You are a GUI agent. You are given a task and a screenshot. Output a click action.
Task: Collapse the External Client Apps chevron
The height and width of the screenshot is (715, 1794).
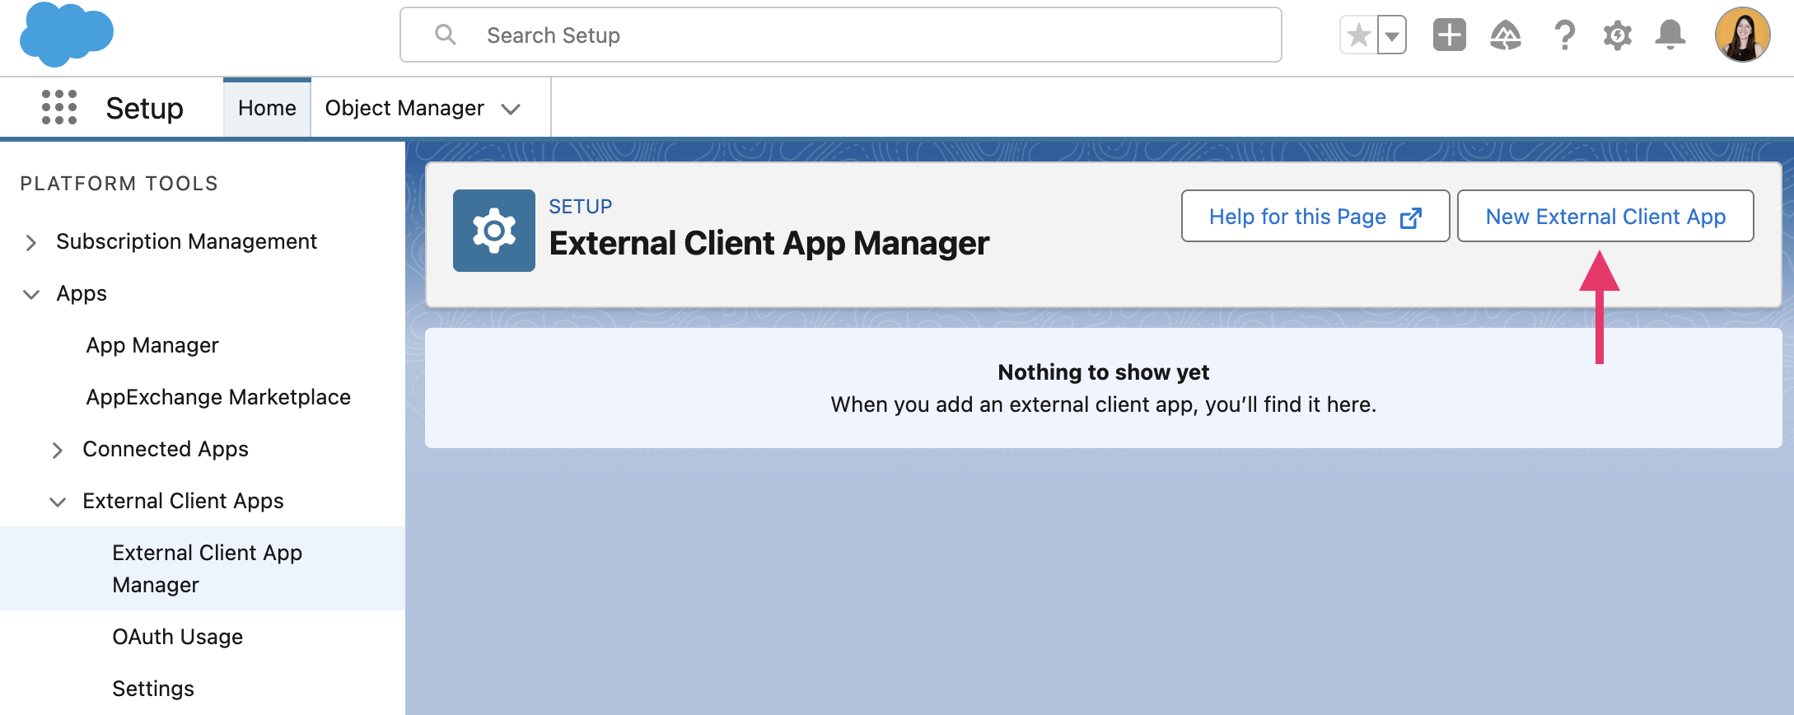point(58,502)
